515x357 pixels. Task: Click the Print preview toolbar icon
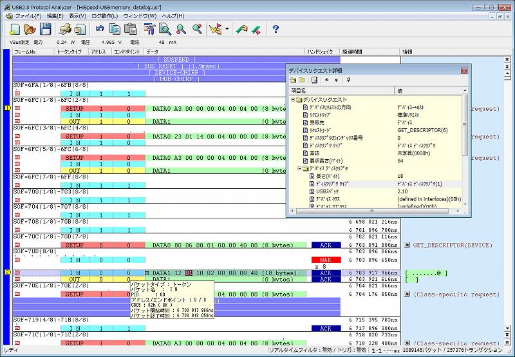coord(79,29)
